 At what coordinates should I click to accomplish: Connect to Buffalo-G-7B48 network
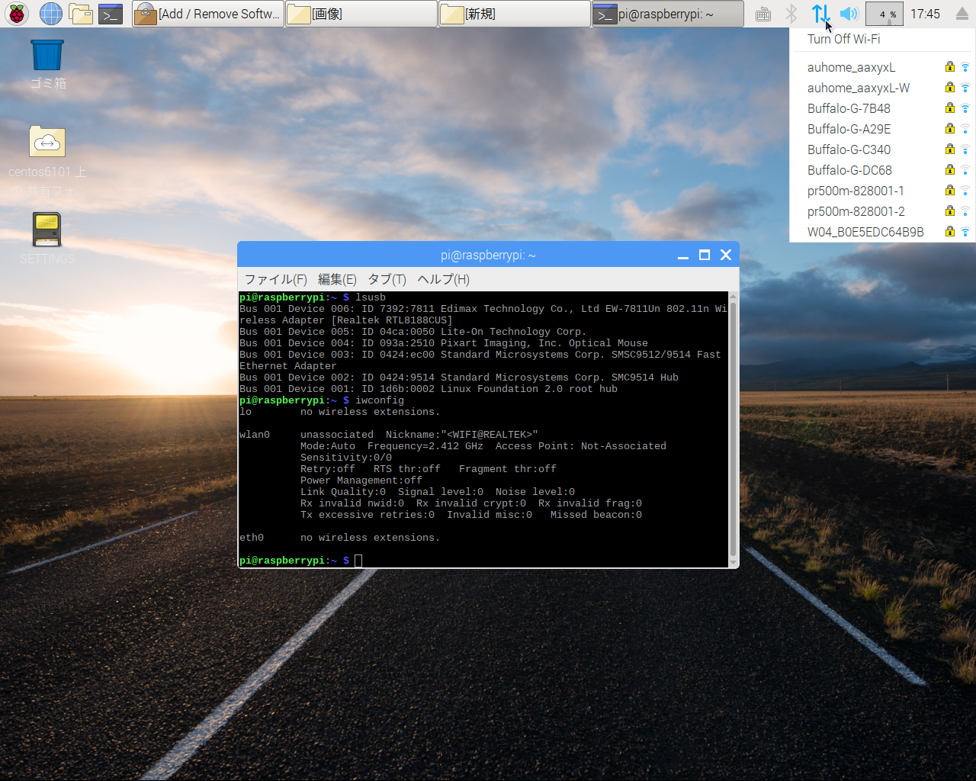click(x=849, y=108)
